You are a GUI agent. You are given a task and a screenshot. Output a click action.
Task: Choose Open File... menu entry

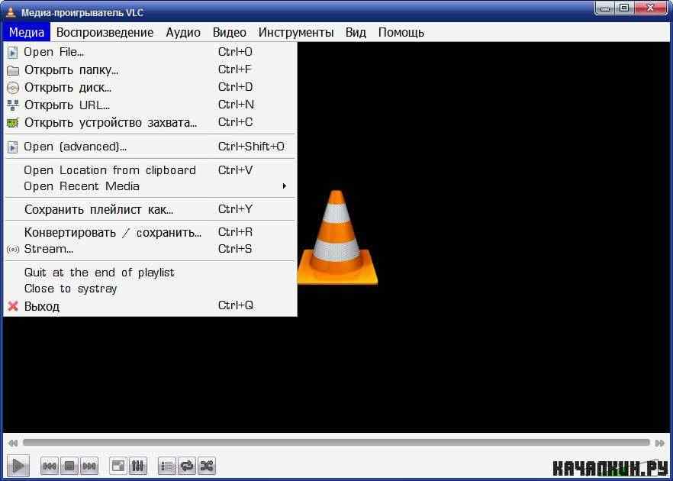coord(150,53)
